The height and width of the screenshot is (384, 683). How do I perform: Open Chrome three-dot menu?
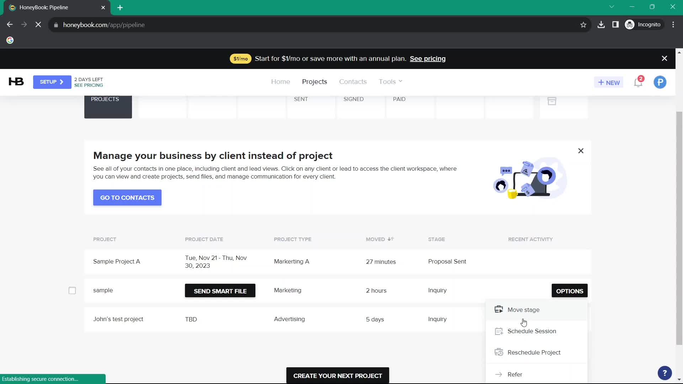pos(673,25)
